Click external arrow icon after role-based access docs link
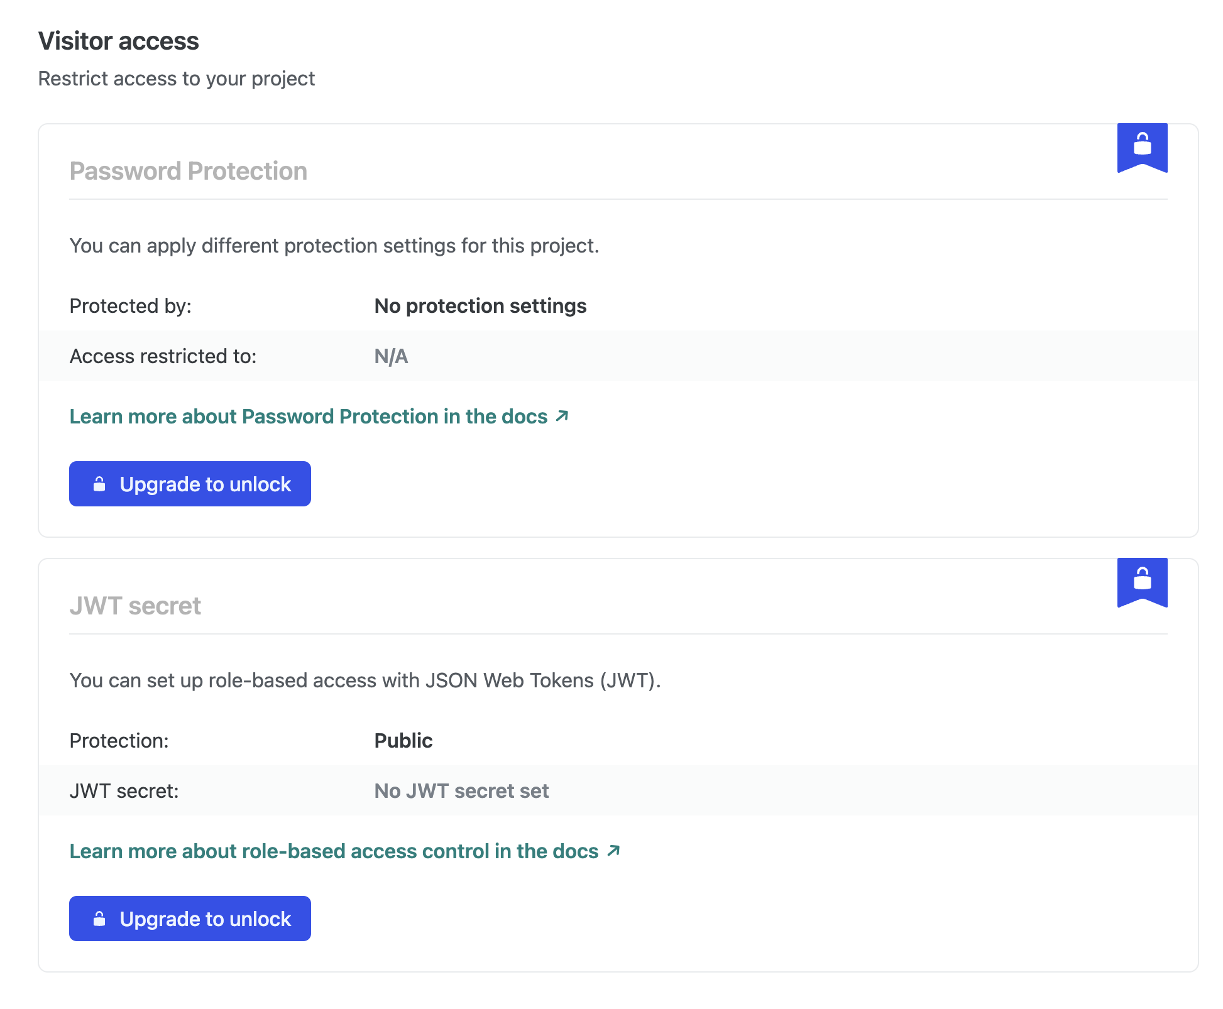Image resolution: width=1223 pixels, height=1009 pixels. pyautogui.click(x=613, y=851)
